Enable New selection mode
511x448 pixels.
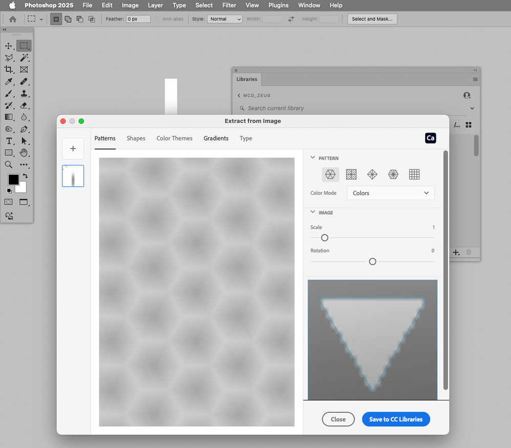pos(56,19)
